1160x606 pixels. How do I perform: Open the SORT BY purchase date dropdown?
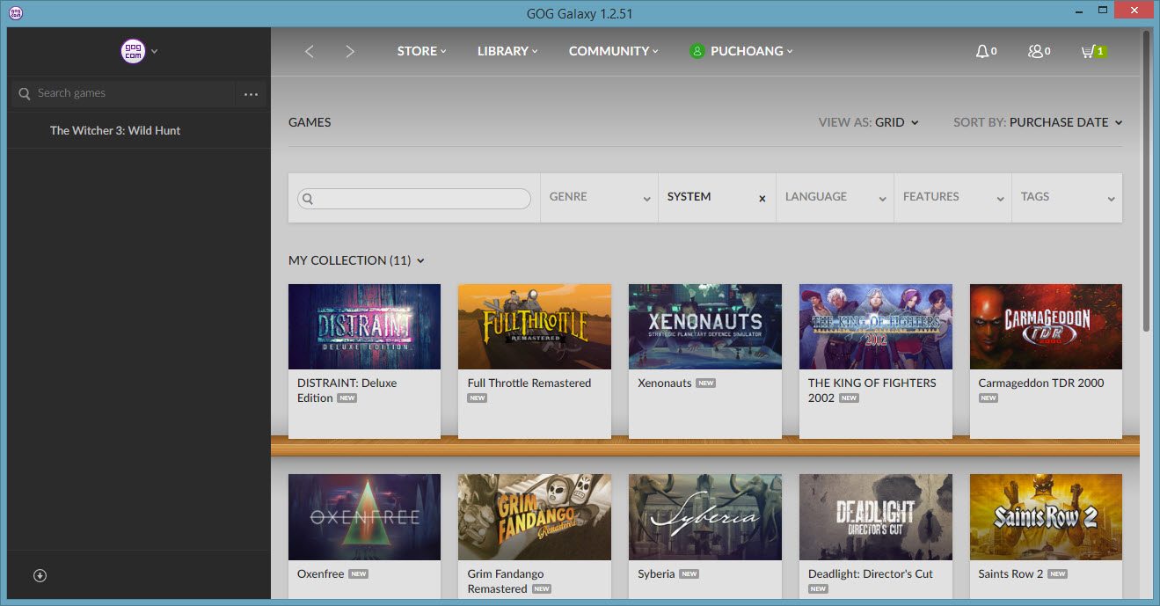pyautogui.click(x=1038, y=122)
